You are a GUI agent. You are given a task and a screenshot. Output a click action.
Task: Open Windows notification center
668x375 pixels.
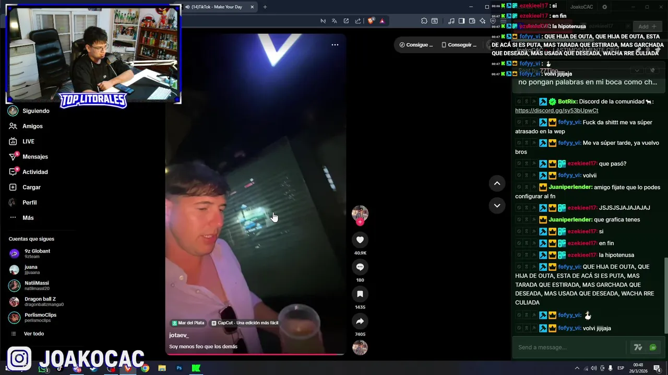click(657, 368)
